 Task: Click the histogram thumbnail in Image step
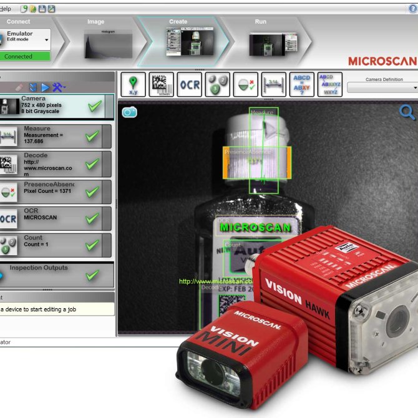(108, 44)
